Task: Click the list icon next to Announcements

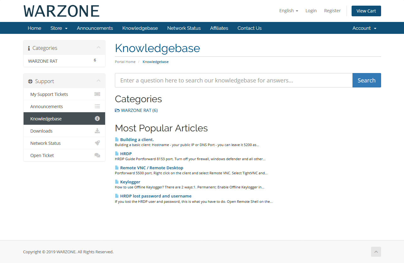Action: pyautogui.click(x=97, y=106)
